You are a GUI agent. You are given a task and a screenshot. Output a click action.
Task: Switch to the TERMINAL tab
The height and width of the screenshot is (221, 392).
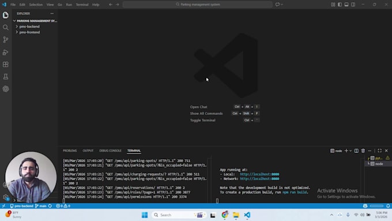click(x=134, y=151)
